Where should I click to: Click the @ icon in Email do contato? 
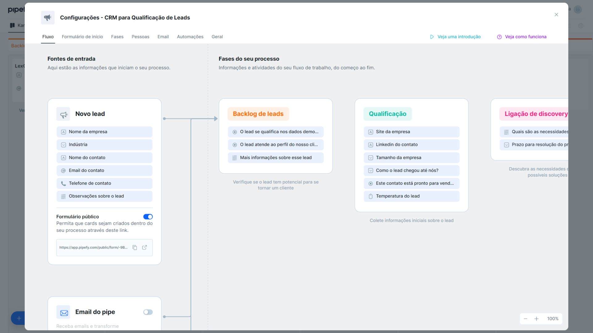pos(63,171)
